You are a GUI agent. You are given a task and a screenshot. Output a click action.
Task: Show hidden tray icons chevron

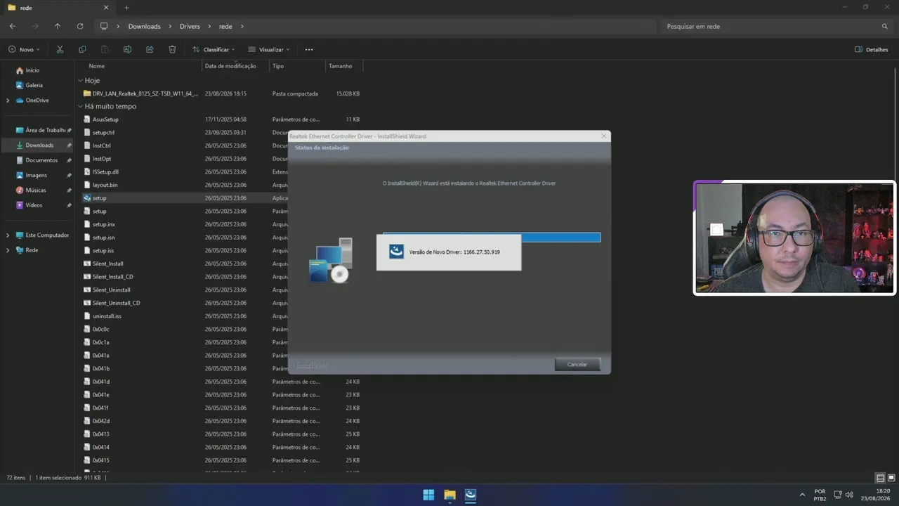coord(802,495)
